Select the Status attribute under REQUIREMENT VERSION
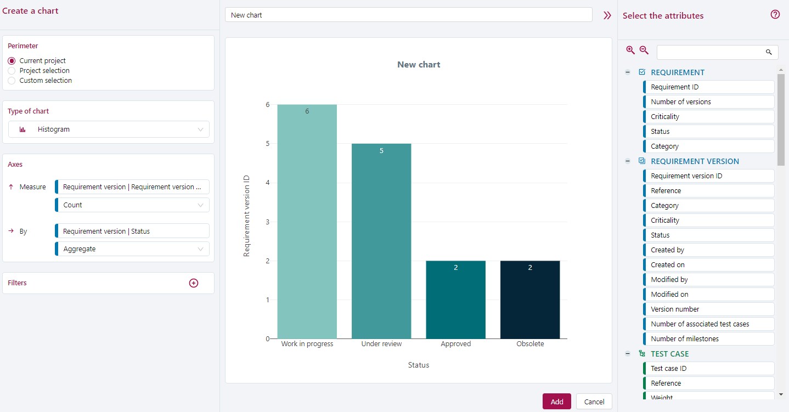Screen dimensions: 789x412 (x=709, y=235)
